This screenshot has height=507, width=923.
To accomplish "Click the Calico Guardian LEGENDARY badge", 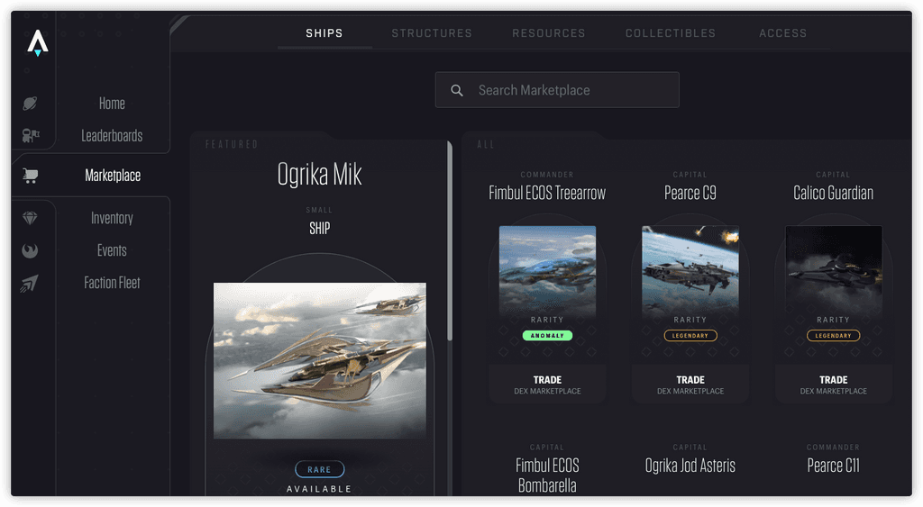I will 834,336.
